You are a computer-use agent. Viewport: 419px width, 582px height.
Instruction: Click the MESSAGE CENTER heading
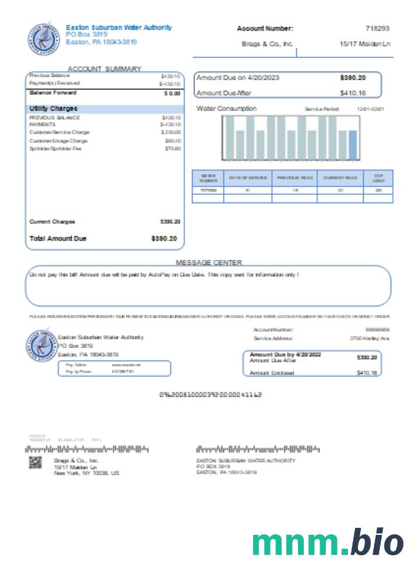pyautogui.click(x=208, y=262)
